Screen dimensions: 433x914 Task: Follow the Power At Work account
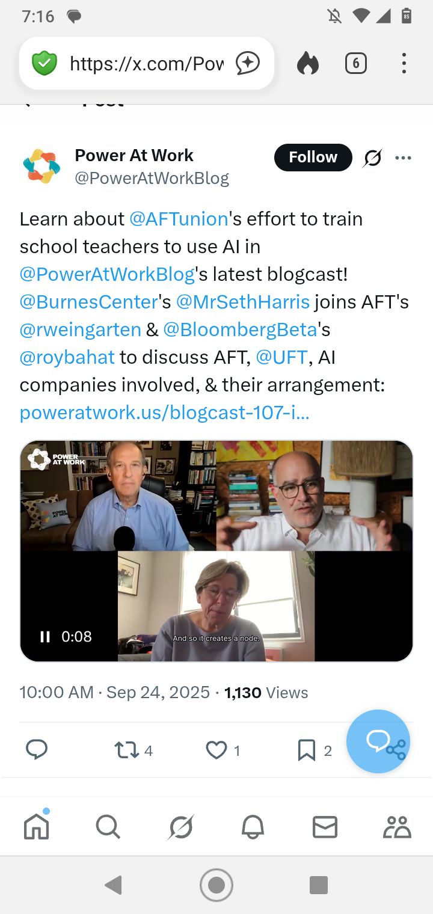(313, 158)
